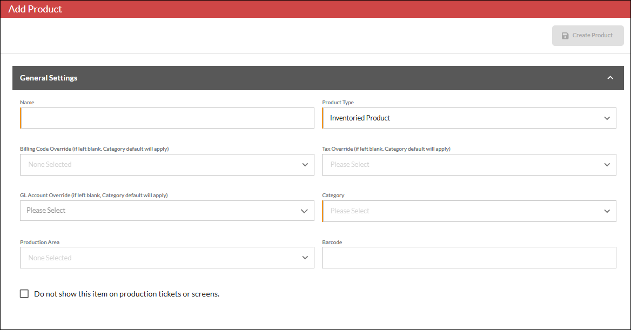Click the Barcode input field

coord(469,258)
